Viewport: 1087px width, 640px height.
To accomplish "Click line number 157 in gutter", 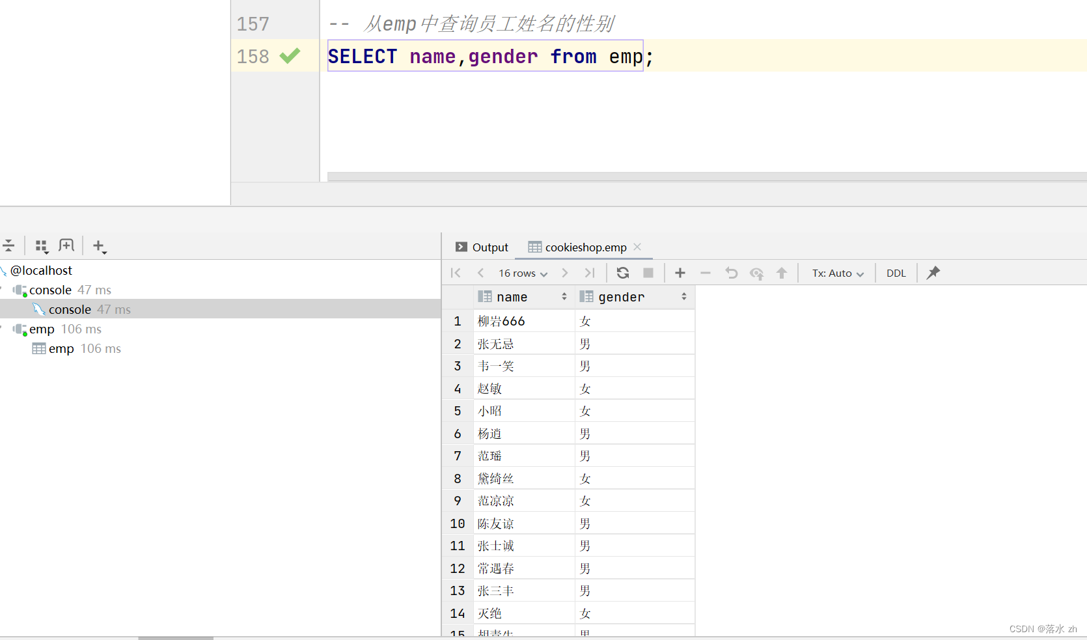I will (253, 24).
